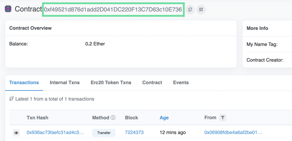This screenshot has height=141, width=292.
Task: Select the highlighted contract address text
Action: pos(113,9)
